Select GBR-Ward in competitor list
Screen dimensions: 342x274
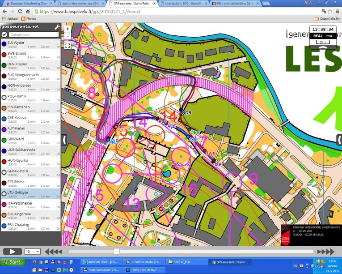click(31, 141)
